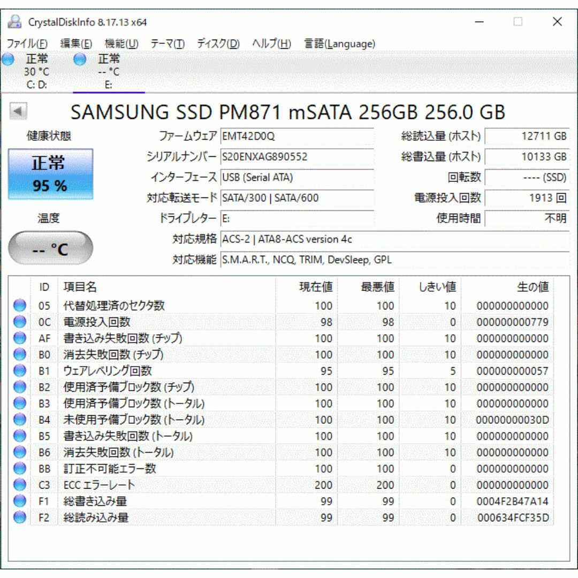Click raw value 0004F2B47A14
The image size is (578, 578).
512,501
